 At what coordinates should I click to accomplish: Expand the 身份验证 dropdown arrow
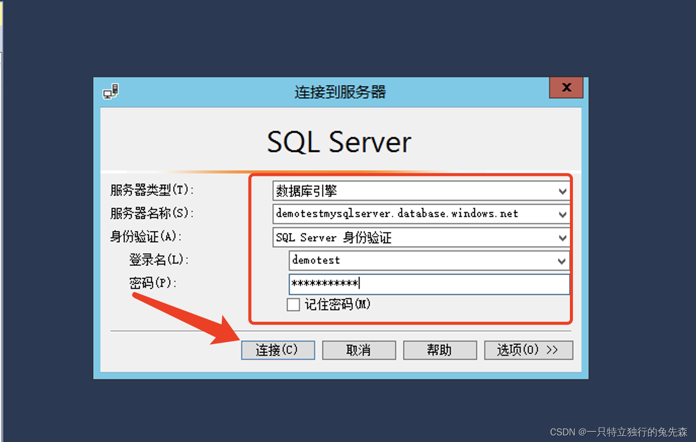(x=562, y=238)
